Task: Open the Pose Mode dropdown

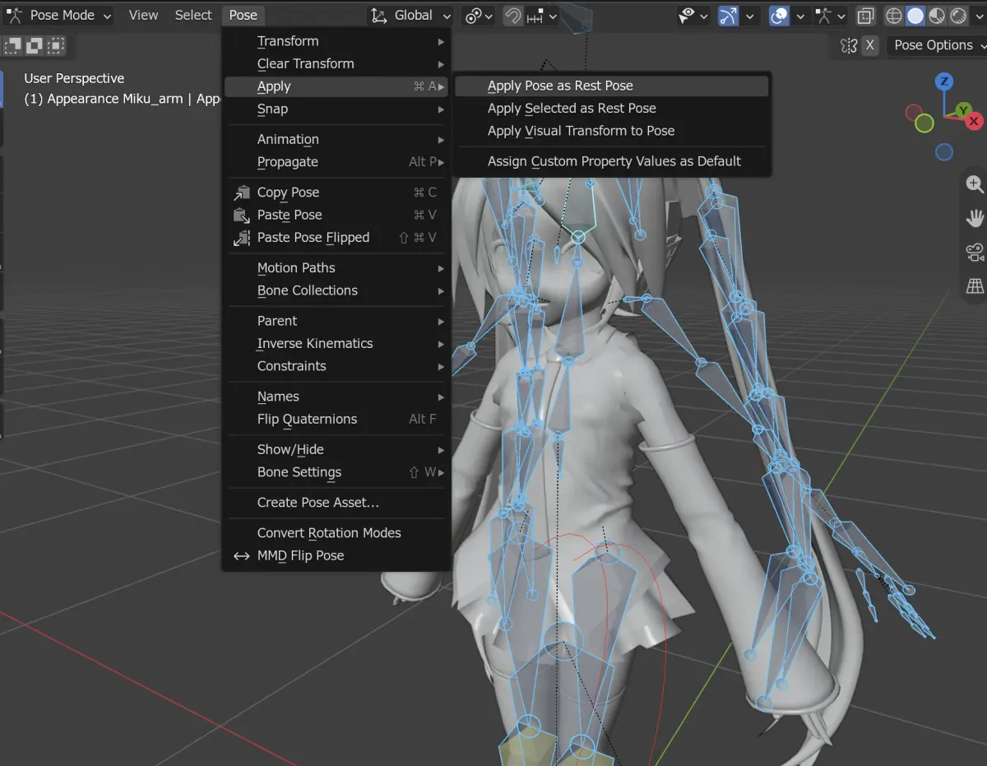Action: [x=59, y=16]
